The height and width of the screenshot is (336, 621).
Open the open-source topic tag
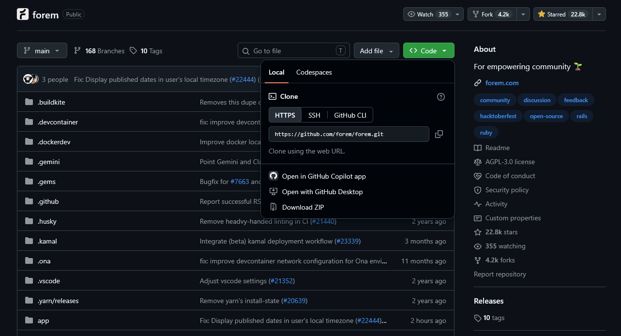pyautogui.click(x=546, y=116)
